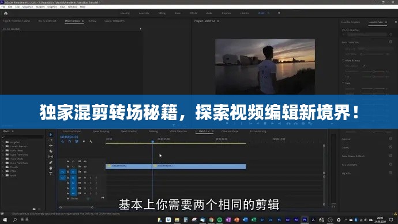Open the Effect Controls panel menu icon
The height and width of the screenshot is (224, 398).
point(82,21)
